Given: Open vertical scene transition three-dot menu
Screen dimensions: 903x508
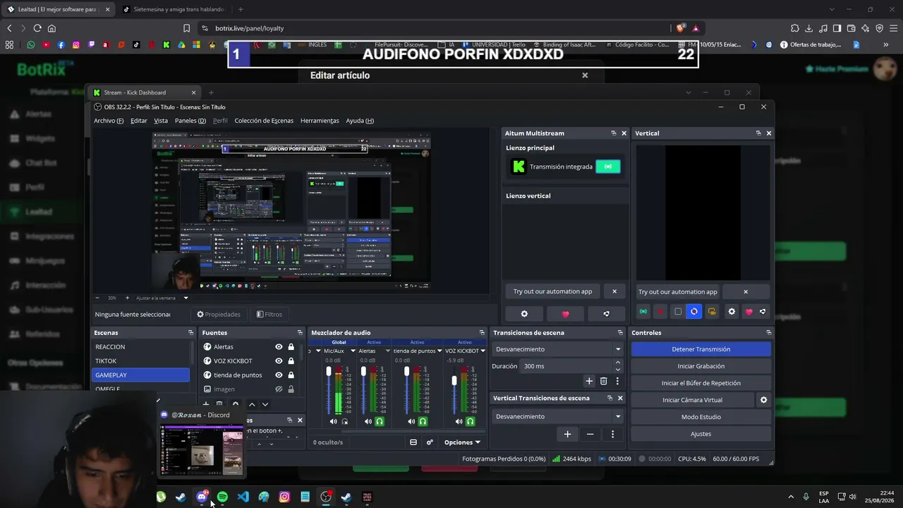Looking at the screenshot, I should tap(612, 434).
